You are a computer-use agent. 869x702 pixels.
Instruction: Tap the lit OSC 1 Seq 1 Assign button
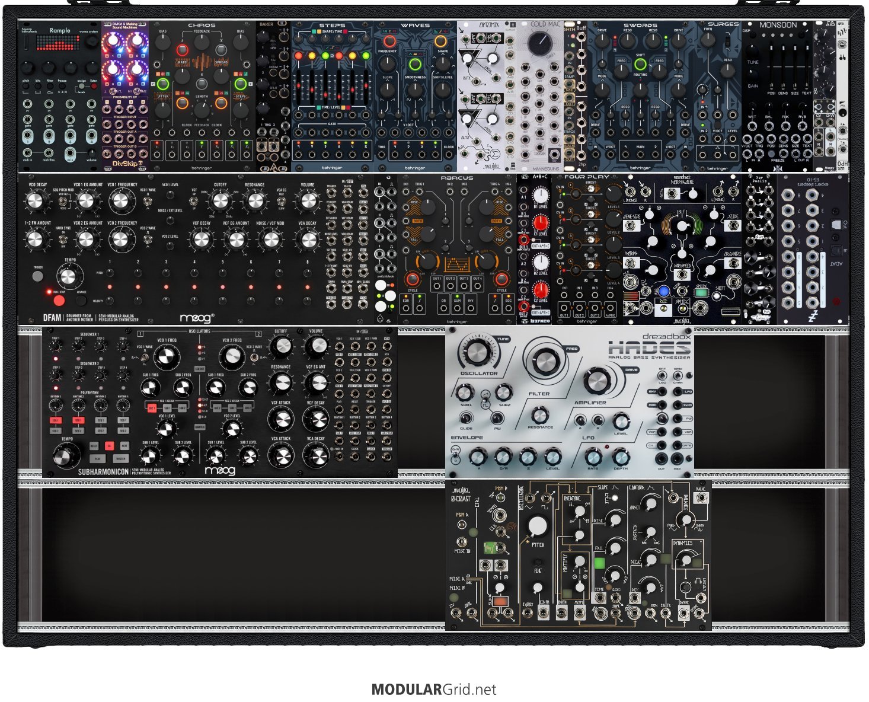click(152, 408)
